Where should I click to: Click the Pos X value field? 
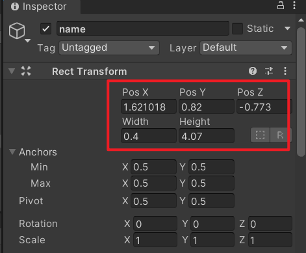click(149, 107)
